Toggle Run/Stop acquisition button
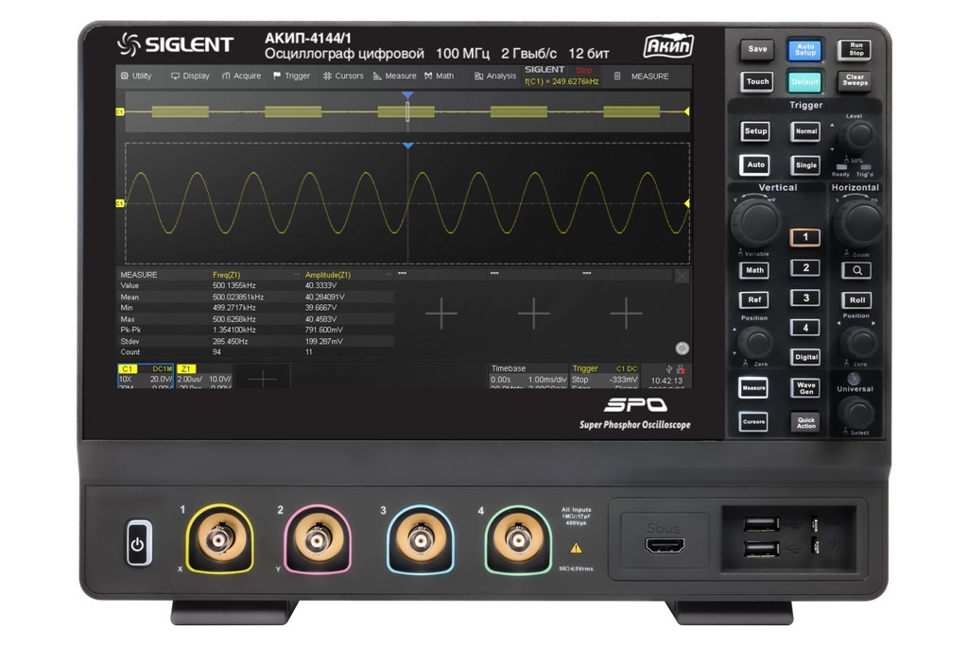Viewport: 968px width, 645px height. pos(856,49)
